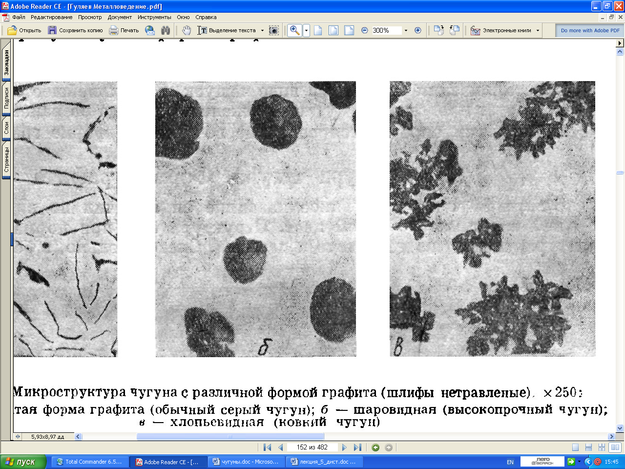Open the Документ menu

click(x=120, y=17)
